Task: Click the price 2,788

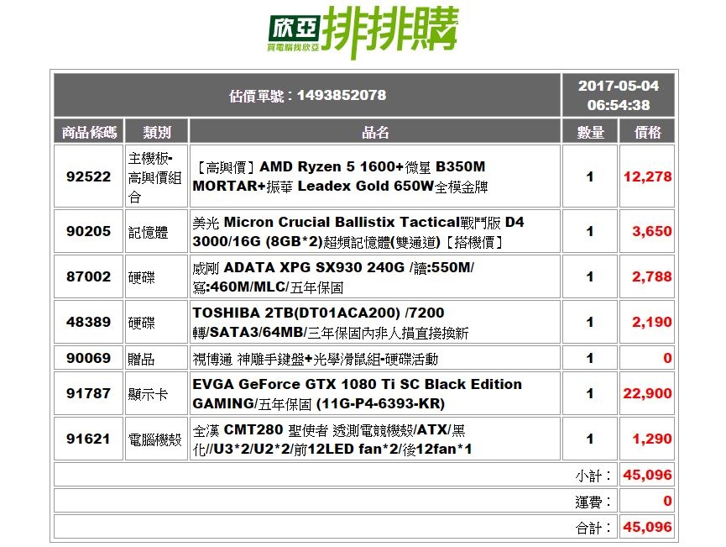Action: point(652,276)
